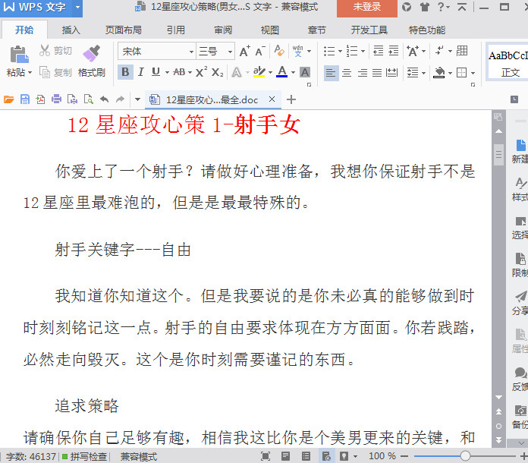The image size is (528, 463).
Task: Toggle strikethrough AB formatting
Action: pos(179,72)
